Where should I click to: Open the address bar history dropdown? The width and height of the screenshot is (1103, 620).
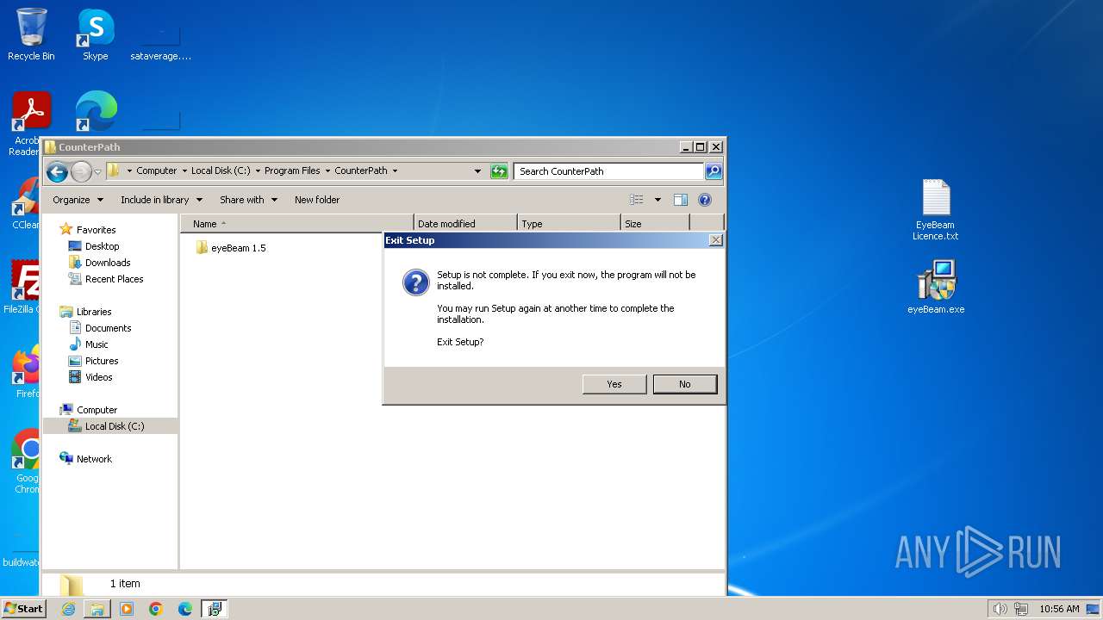coord(478,171)
